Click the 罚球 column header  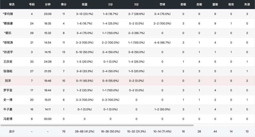click(162, 5)
